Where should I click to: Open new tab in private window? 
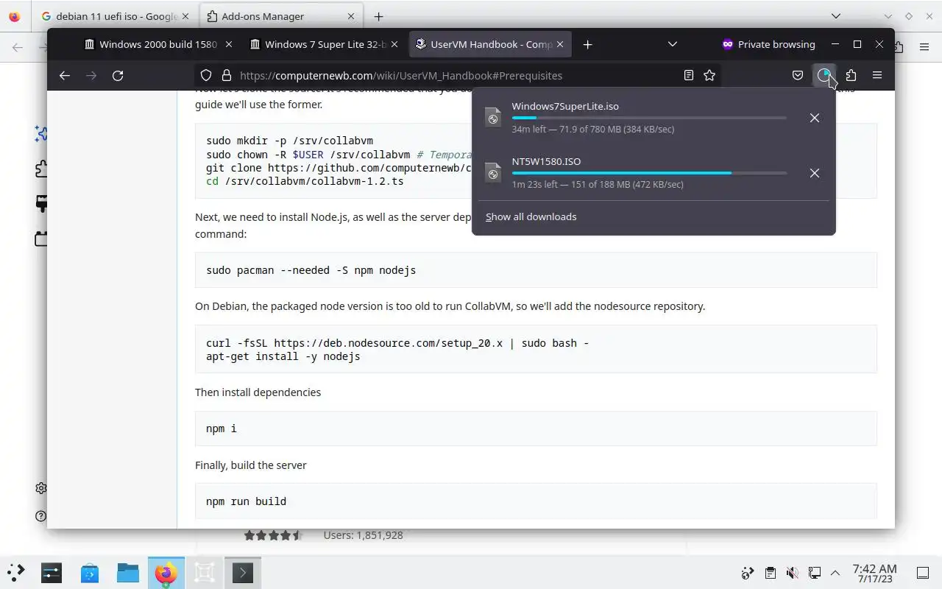point(587,44)
